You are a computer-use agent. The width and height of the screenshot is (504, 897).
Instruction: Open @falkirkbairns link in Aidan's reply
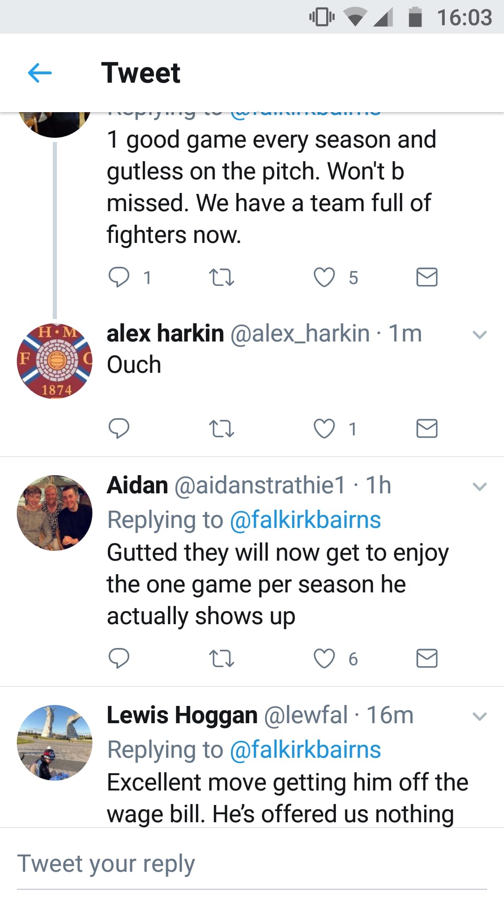[x=305, y=520]
